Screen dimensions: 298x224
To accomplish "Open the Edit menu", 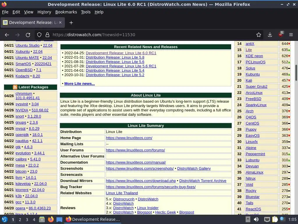I will [16, 12].
